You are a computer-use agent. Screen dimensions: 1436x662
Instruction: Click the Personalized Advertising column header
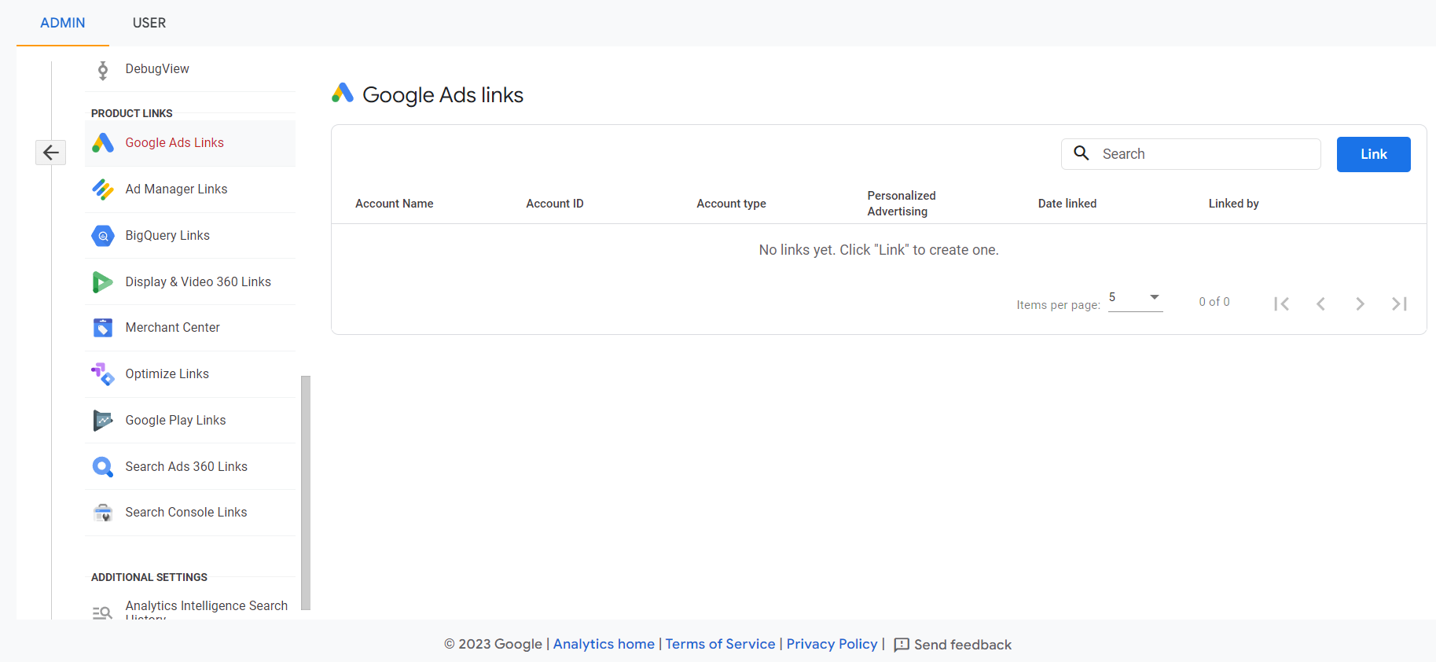coord(902,204)
